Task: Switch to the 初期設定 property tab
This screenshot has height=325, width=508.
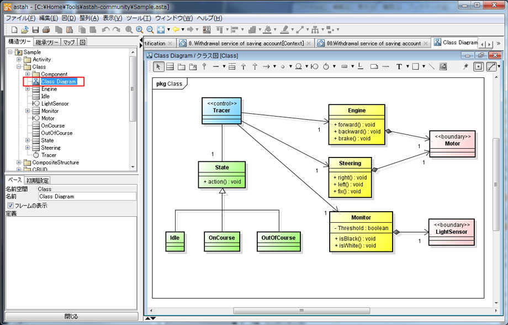Action: 38,181
